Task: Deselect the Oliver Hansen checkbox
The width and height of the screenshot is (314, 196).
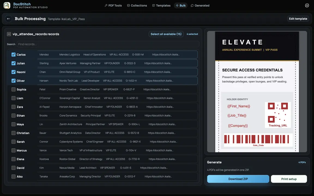Action: tap(13, 81)
